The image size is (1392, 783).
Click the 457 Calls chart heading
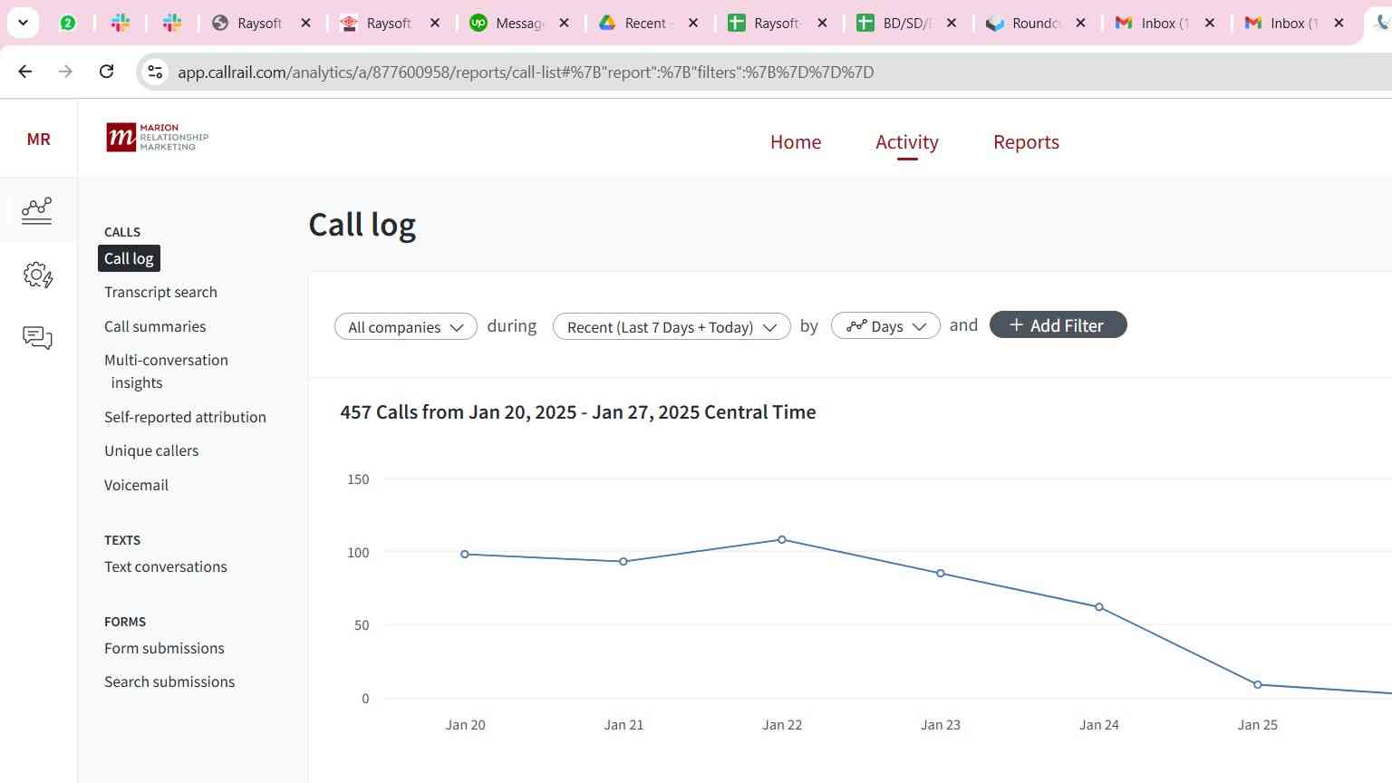click(x=578, y=412)
